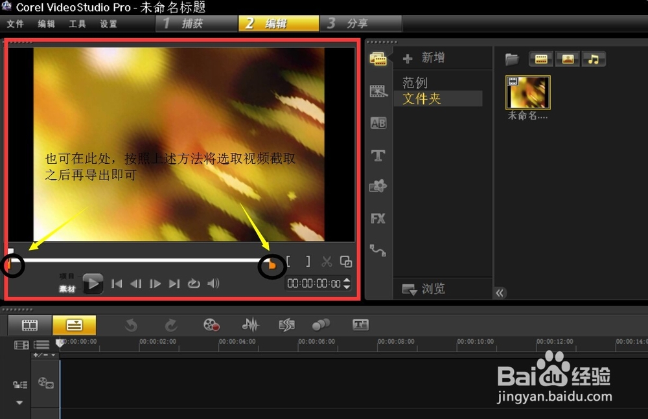Open the T text library icon
The width and height of the screenshot is (648, 419).
pos(378,155)
